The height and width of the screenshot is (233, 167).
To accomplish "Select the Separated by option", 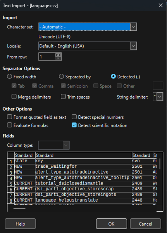I will pos(75,77).
